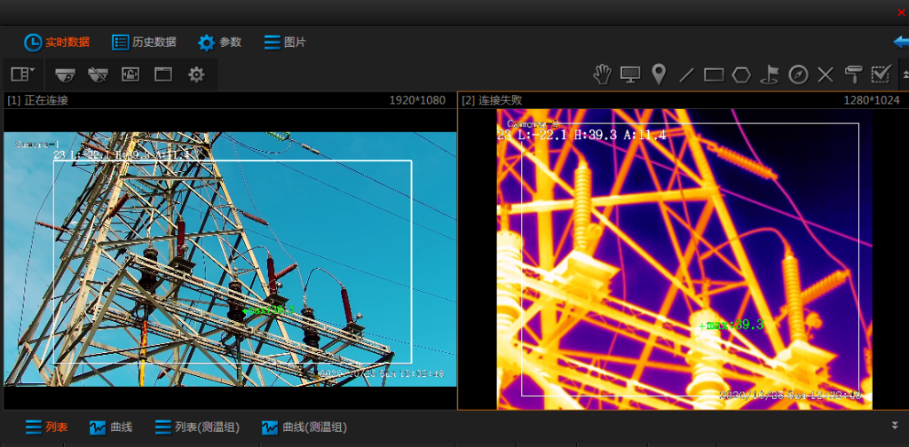909x447 pixels.
Task: Expand bottom panel via double-down arrow
Action: tap(895, 424)
